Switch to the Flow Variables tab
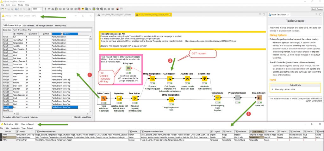Viewport: 324px width, 151px height. pos(28,25)
